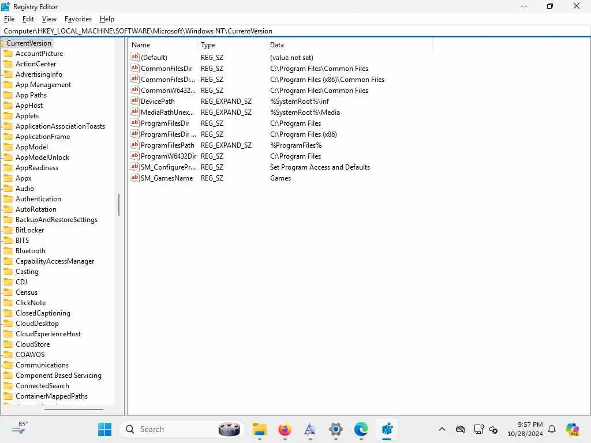Screen dimensions: 591x443
Task: Select the AppModelUnlock key
Action: pos(42,157)
